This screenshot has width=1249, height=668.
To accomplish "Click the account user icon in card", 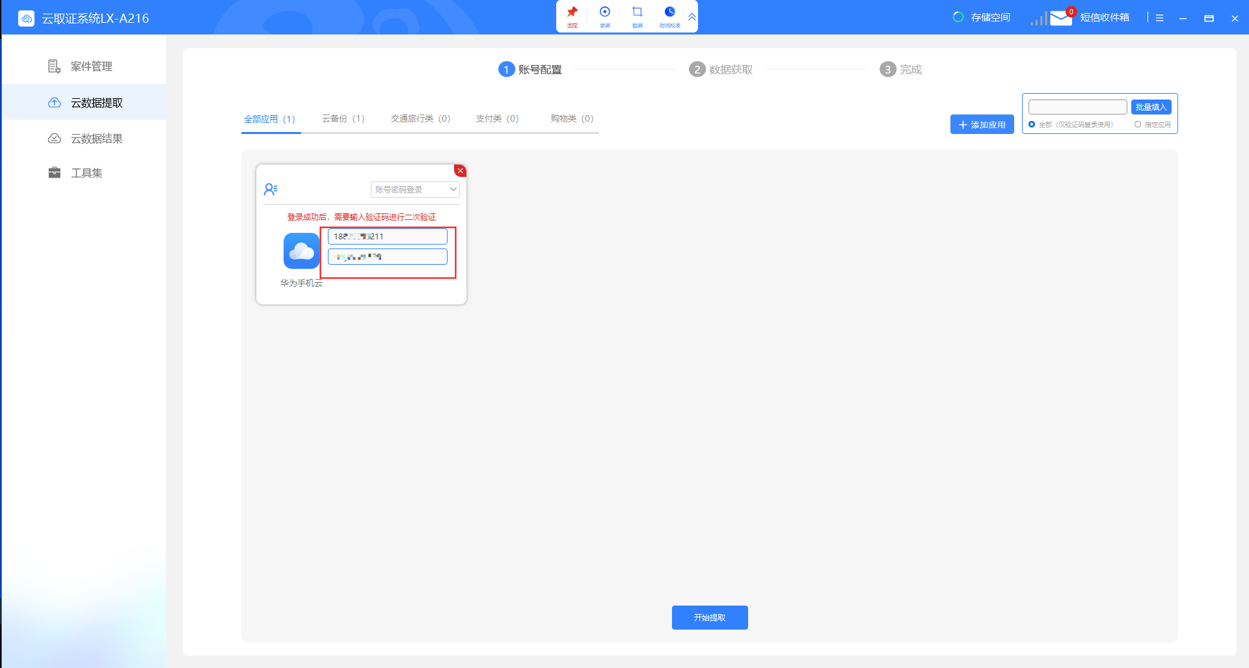I will coord(271,189).
